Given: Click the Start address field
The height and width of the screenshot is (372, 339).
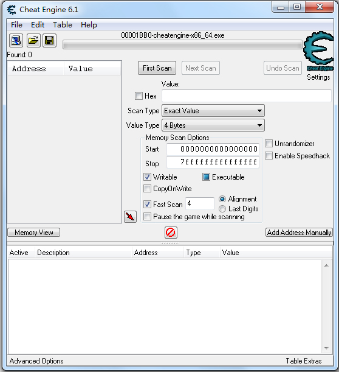Looking at the screenshot, I should coord(213,149).
